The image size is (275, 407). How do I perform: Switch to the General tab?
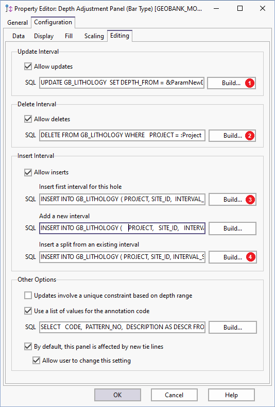(x=18, y=23)
